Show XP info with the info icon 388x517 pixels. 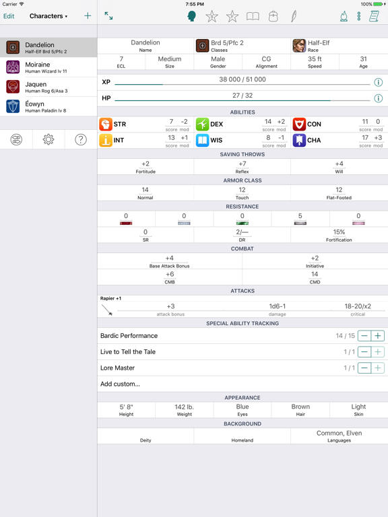(379, 82)
